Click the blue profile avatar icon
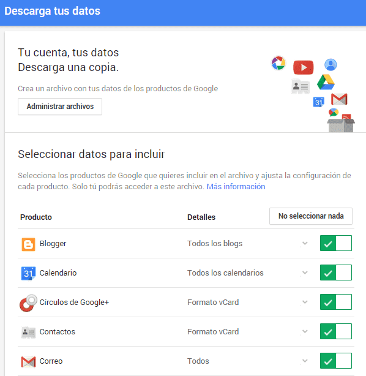Viewport: 366px width, 376px height. coord(331,65)
